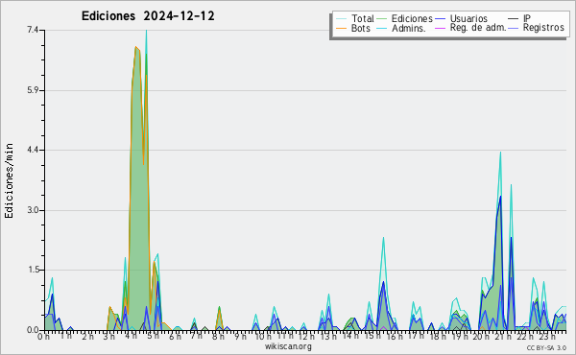
Task: Click the '4 h' x-axis label
Action: 132,336
